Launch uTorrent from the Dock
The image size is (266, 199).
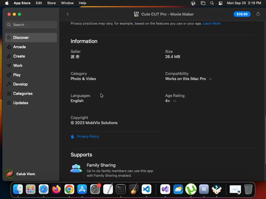click(x=191, y=189)
